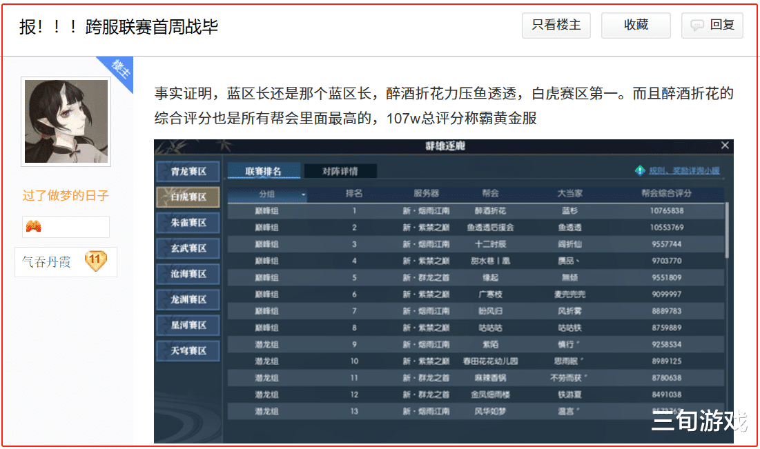Open the 规则、奖励详询小暖 link
This screenshot has height=449, width=760.
tap(684, 170)
